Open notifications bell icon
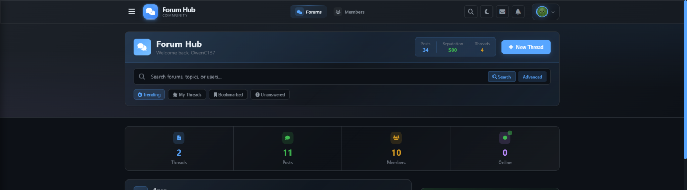 tap(518, 12)
